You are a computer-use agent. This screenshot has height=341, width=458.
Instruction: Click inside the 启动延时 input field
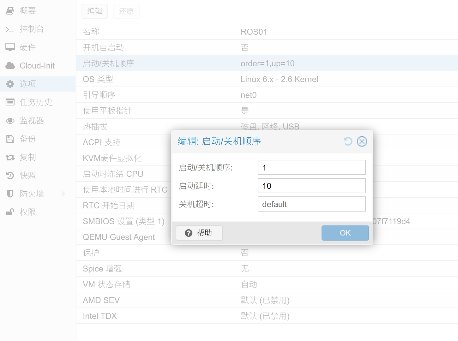pos(311,186)
